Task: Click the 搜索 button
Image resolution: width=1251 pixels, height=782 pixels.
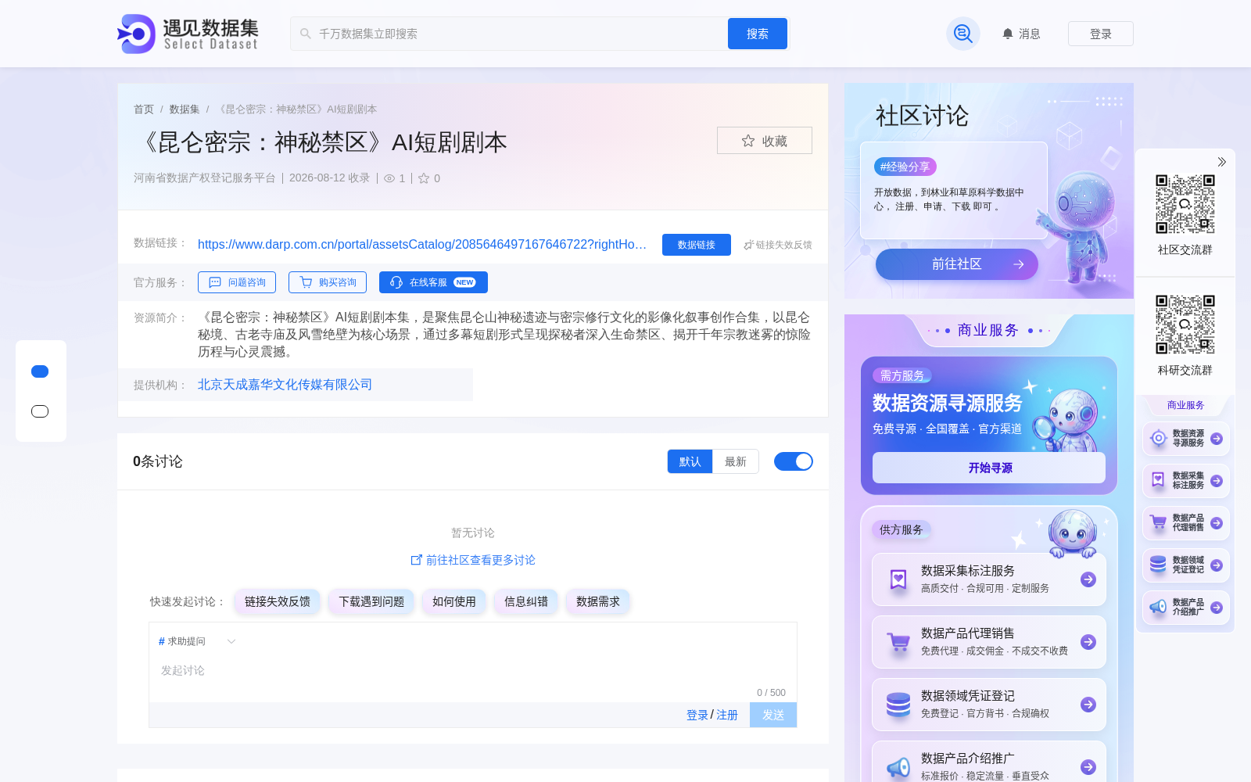Action: [757, 34]
